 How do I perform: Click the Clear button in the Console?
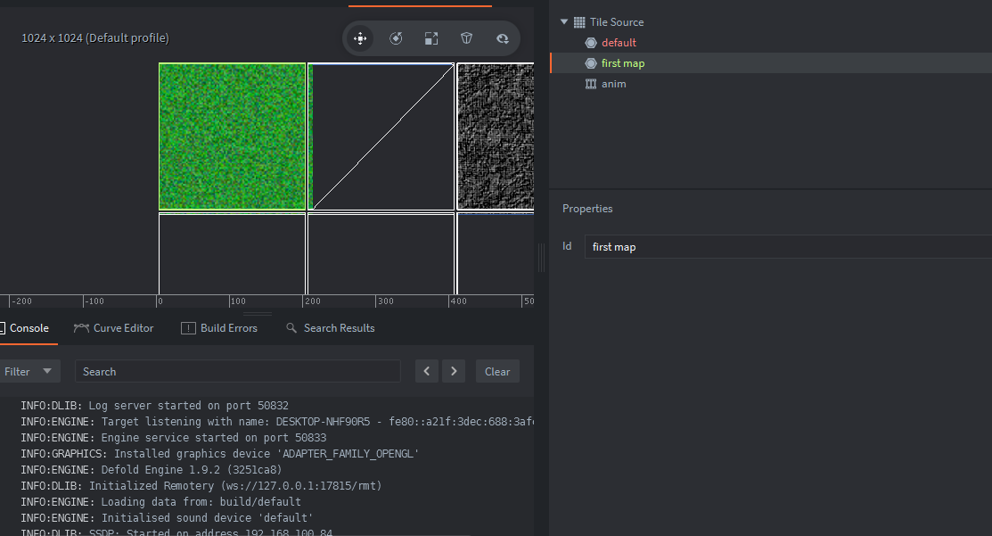(497, 371)
